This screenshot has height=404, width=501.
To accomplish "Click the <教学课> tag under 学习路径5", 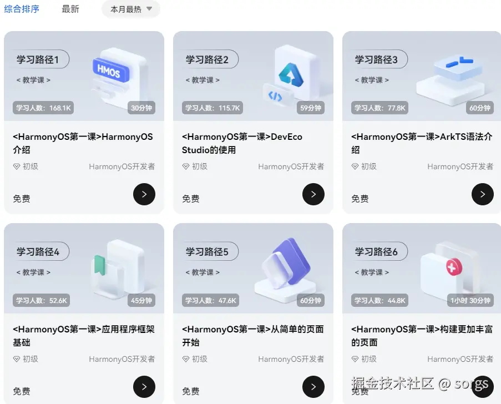I will click(x=203, y=272).
